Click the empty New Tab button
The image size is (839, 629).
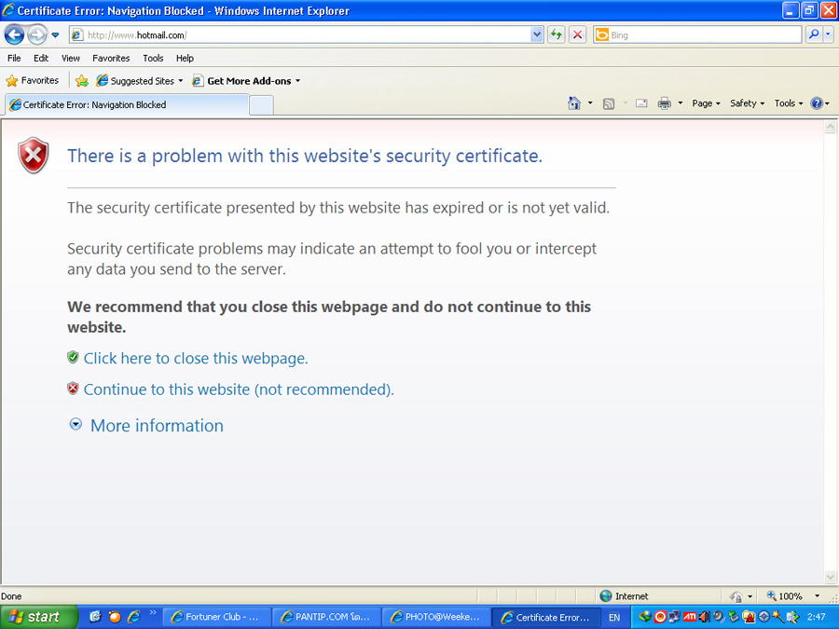[x=262, y=105]
